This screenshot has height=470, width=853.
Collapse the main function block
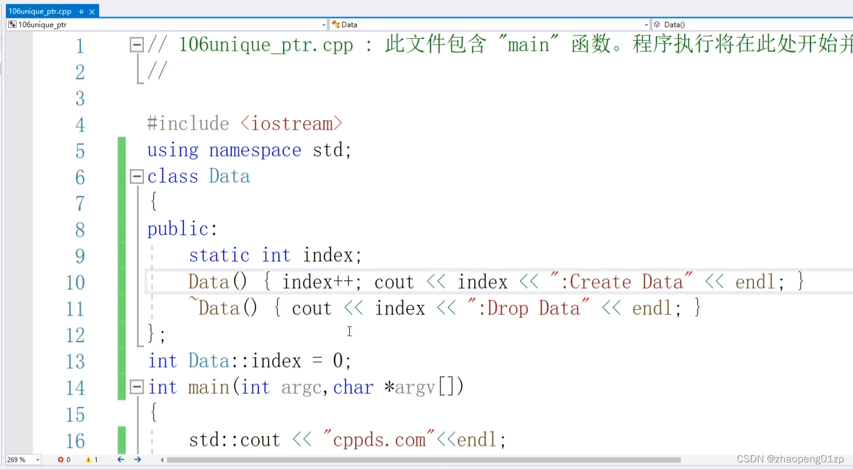tap(137, 387)
